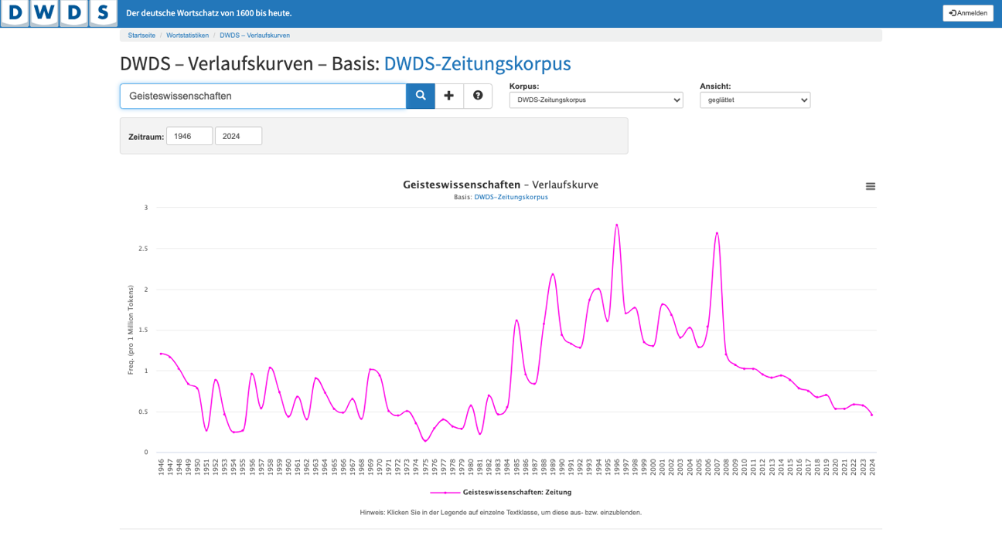This screenshot has width=1002, height=539.
Task: Click the plus icon to add word
Action: [449, 96]
